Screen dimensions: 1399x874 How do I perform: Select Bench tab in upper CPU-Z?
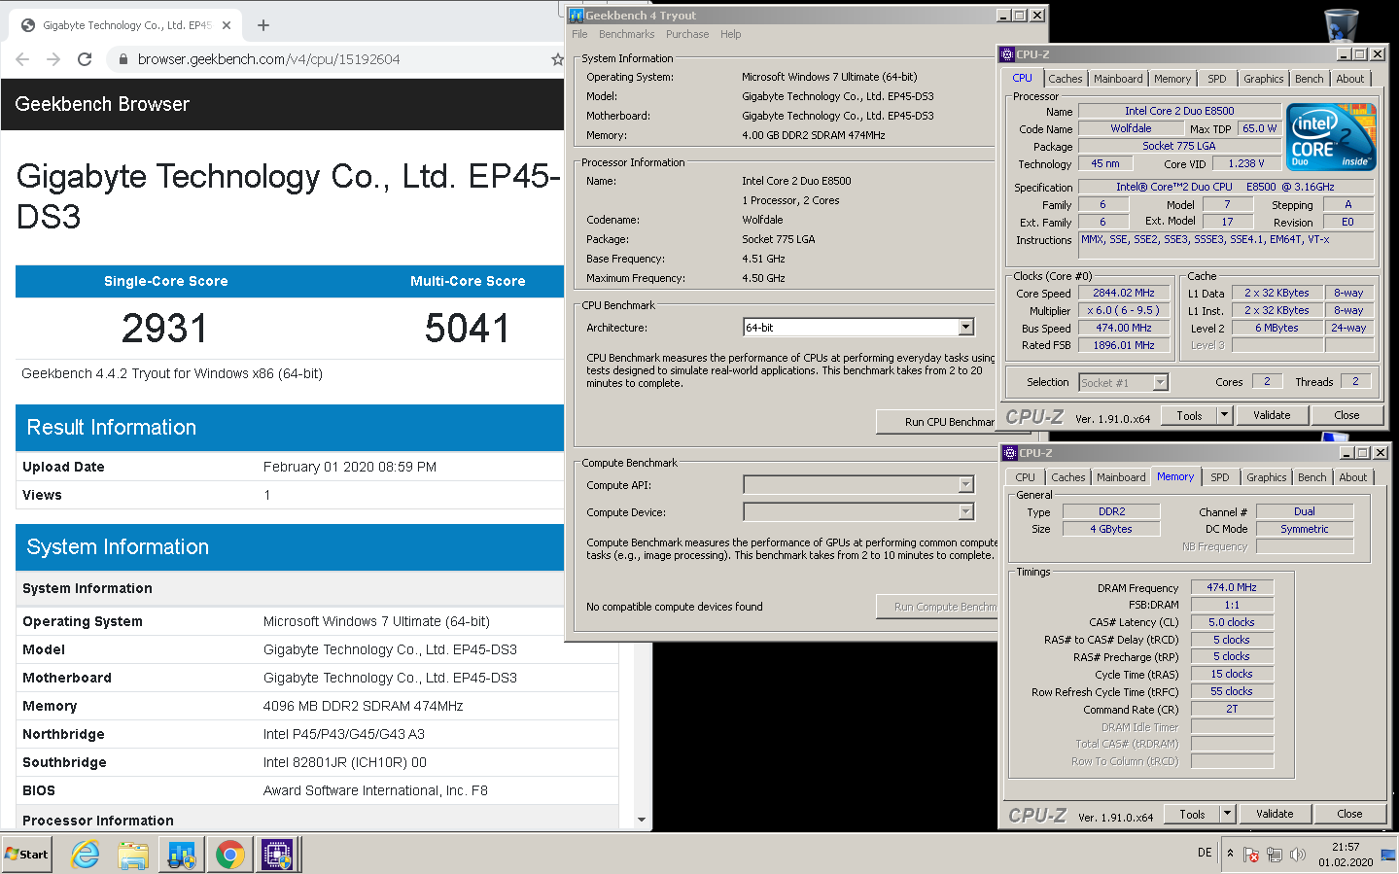tap(1310, 79)
